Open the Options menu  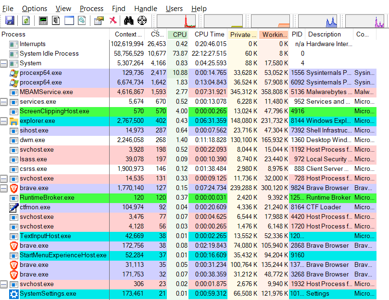(35, 9)
